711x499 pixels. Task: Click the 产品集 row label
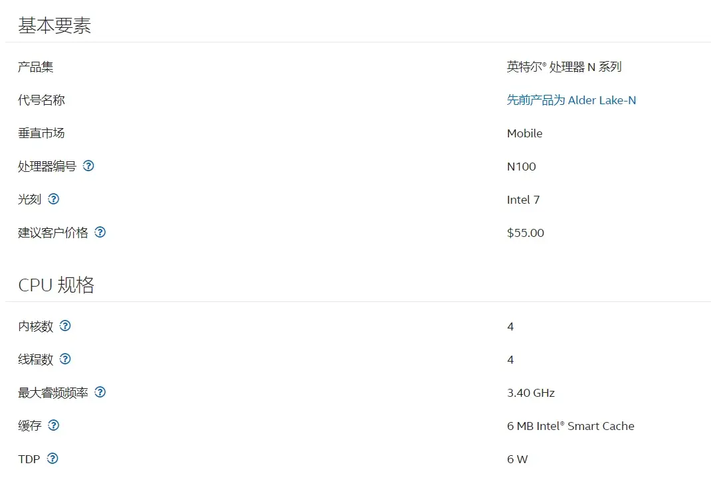36,67
